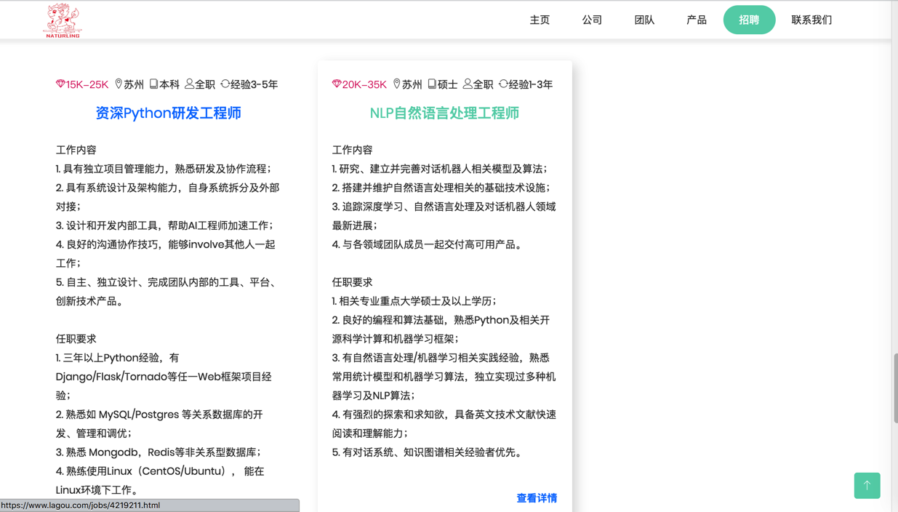The height and width of the screenshot is (512, 898).
Task: Click 查看详情 in the NLP job card
Action: coord(537,498)
